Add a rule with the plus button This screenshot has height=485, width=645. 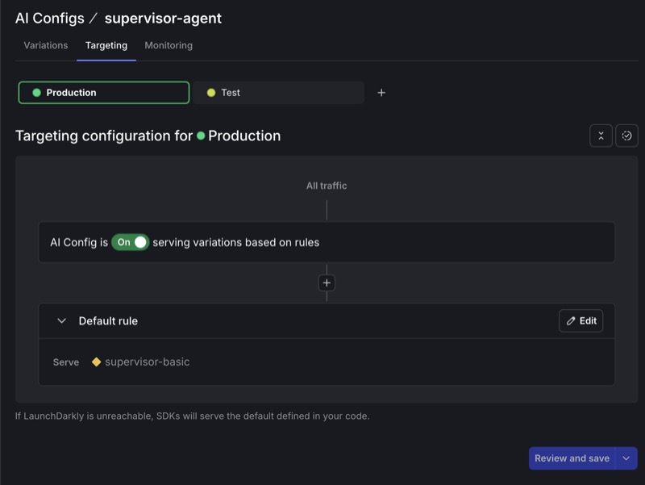pos(327,282)
